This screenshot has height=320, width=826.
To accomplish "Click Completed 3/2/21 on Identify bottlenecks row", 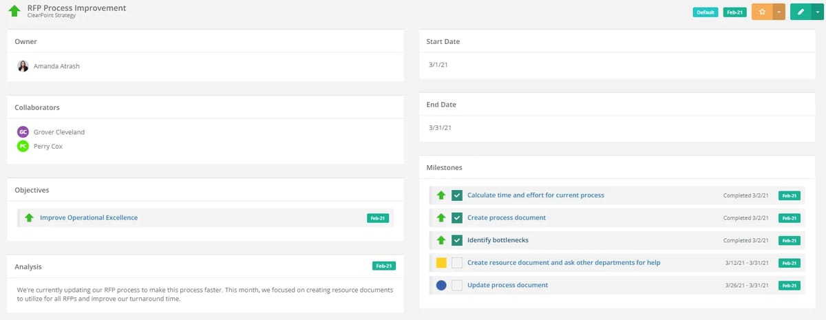I will click(x=747, y=241).
